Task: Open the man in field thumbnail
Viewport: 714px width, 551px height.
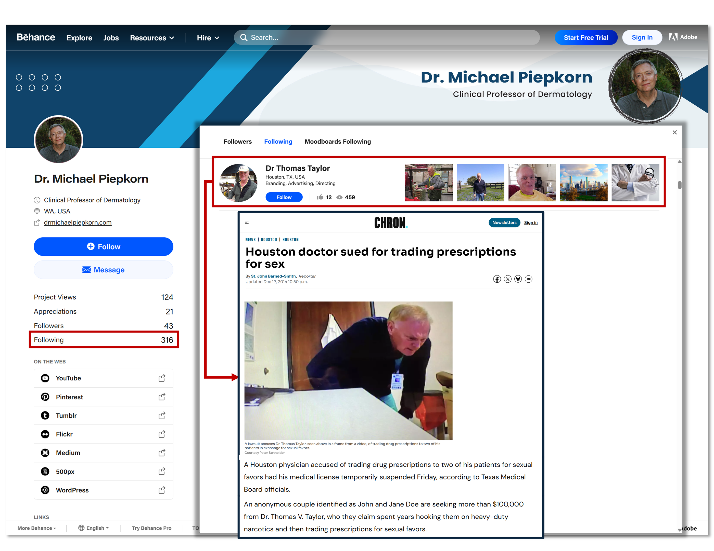Action: (x=480, y=183)
